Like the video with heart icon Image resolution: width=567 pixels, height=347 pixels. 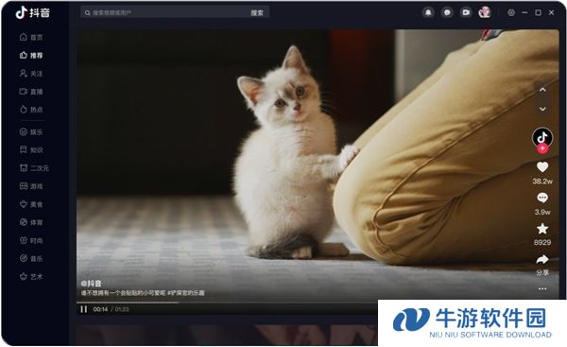[x=542, y=166]
